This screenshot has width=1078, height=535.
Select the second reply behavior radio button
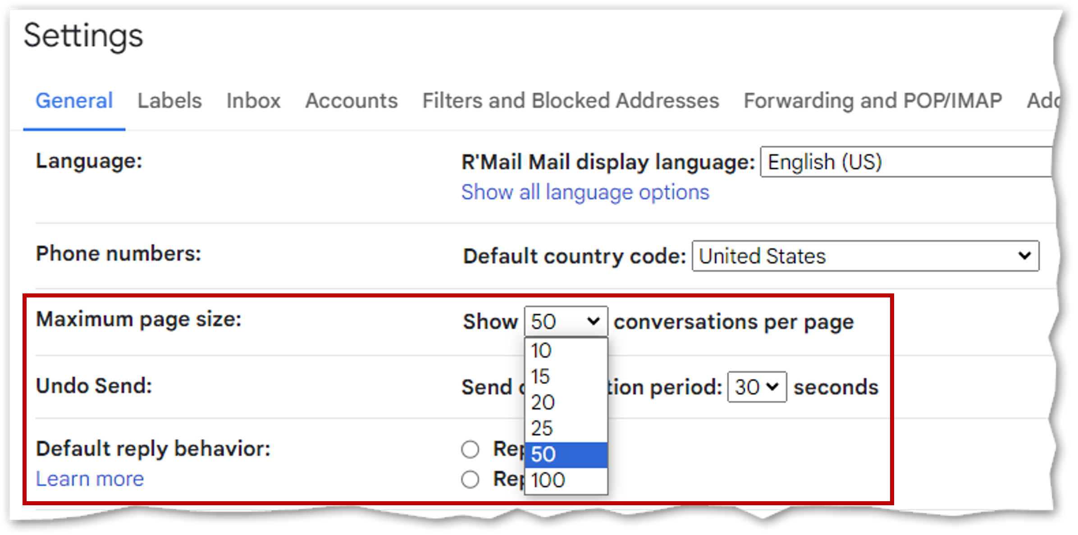pos(470,480)
